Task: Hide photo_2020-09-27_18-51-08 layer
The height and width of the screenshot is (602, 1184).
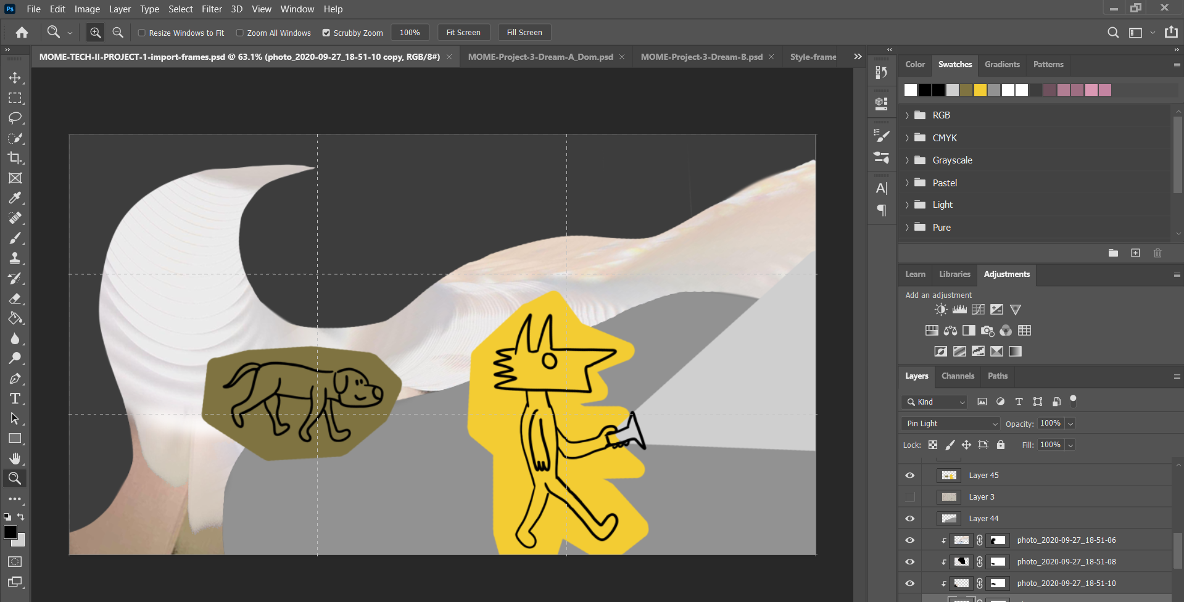Action: [x=910, y=562]
